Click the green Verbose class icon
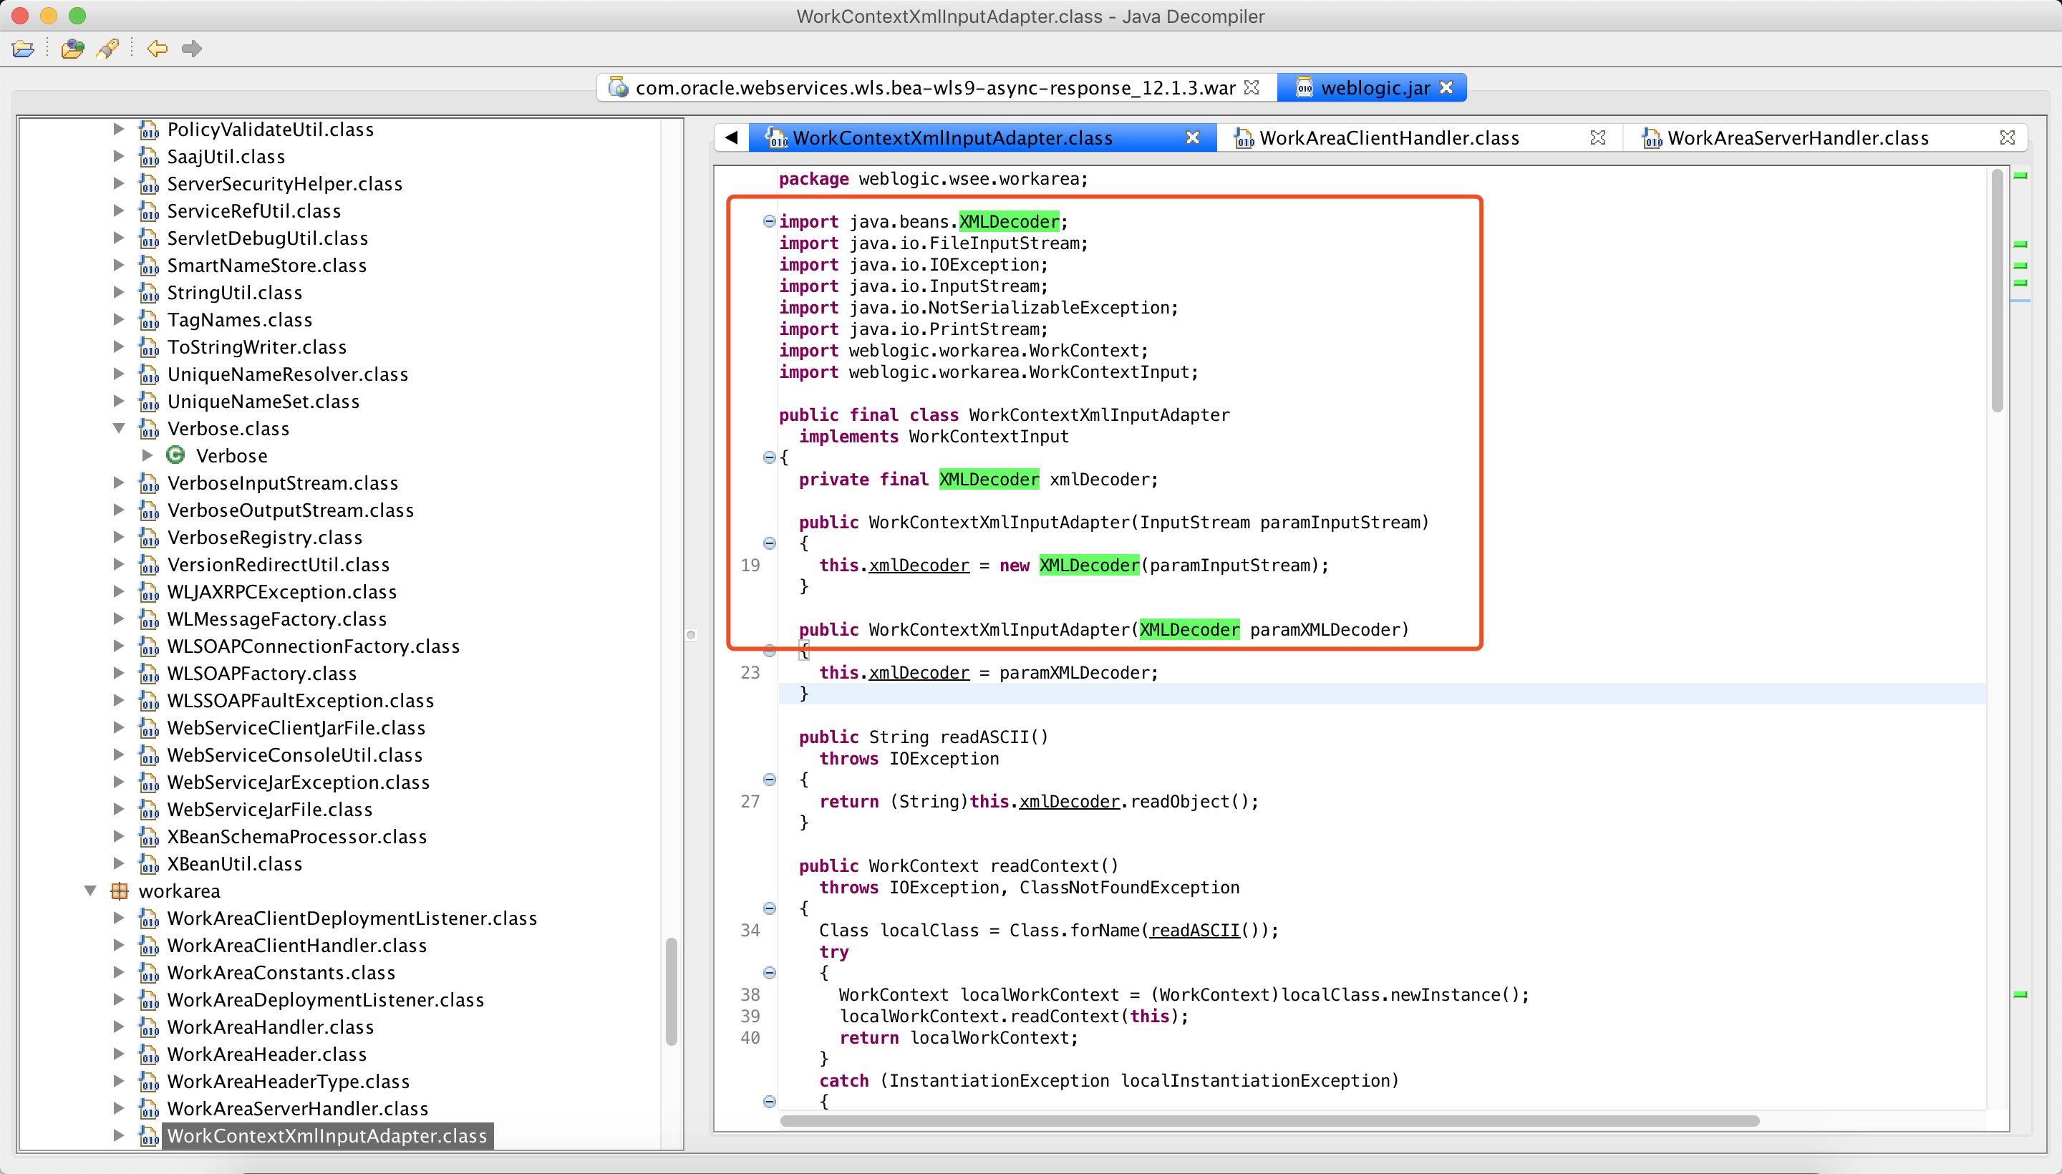Viewport: 2062px width, 1174px height. [175, 455]
